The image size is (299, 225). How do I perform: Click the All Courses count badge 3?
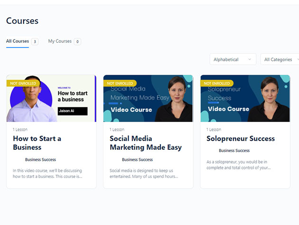point(35,41)
